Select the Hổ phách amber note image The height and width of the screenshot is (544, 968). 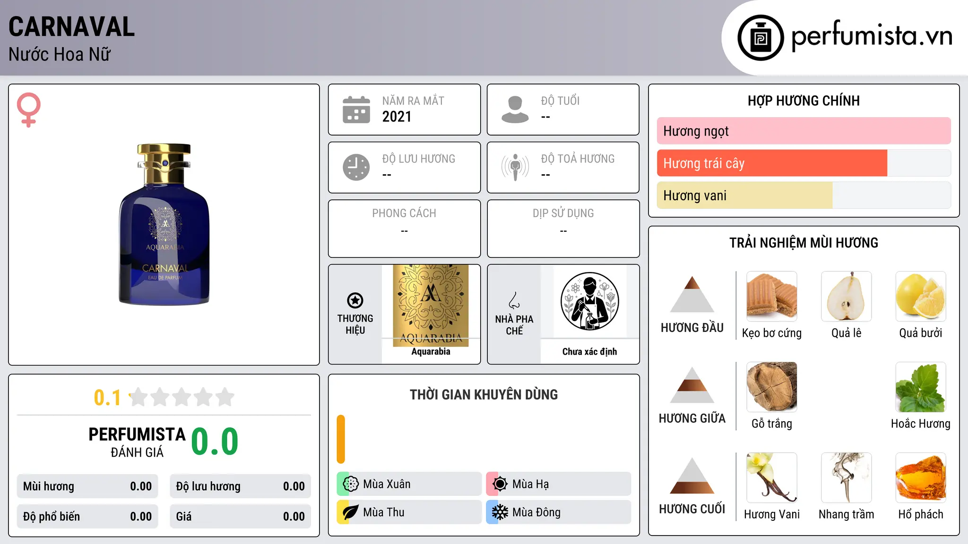921,478
